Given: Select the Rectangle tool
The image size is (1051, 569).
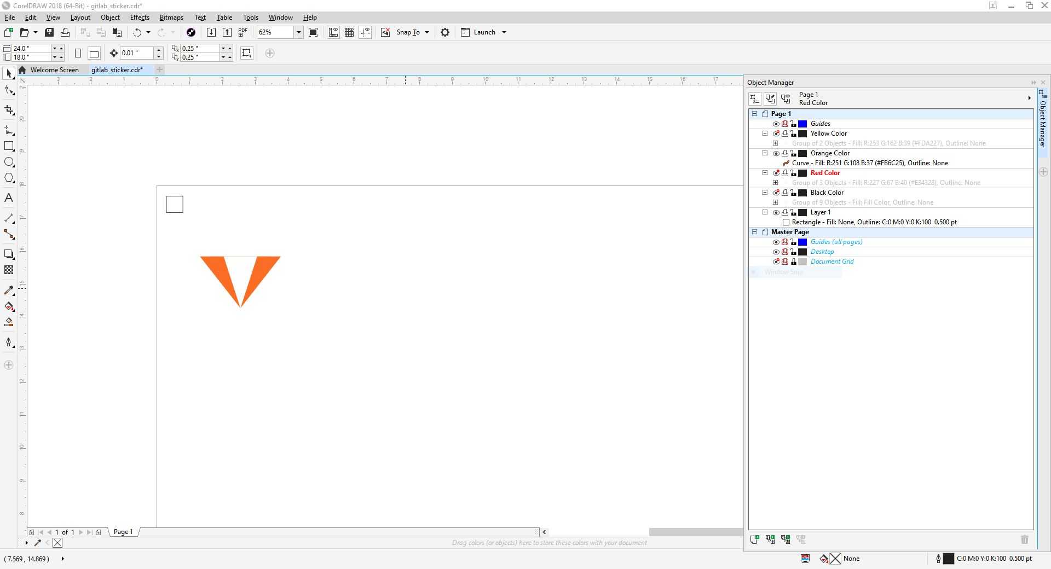Looking at the screenshot, I should click(9, 146).
